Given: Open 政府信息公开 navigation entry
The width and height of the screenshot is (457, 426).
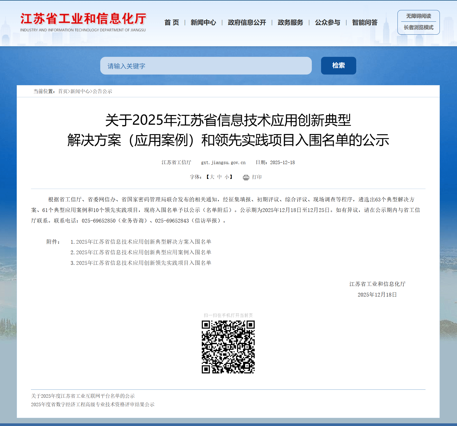Looking at the screenshot, I should (x=247, y=23).
